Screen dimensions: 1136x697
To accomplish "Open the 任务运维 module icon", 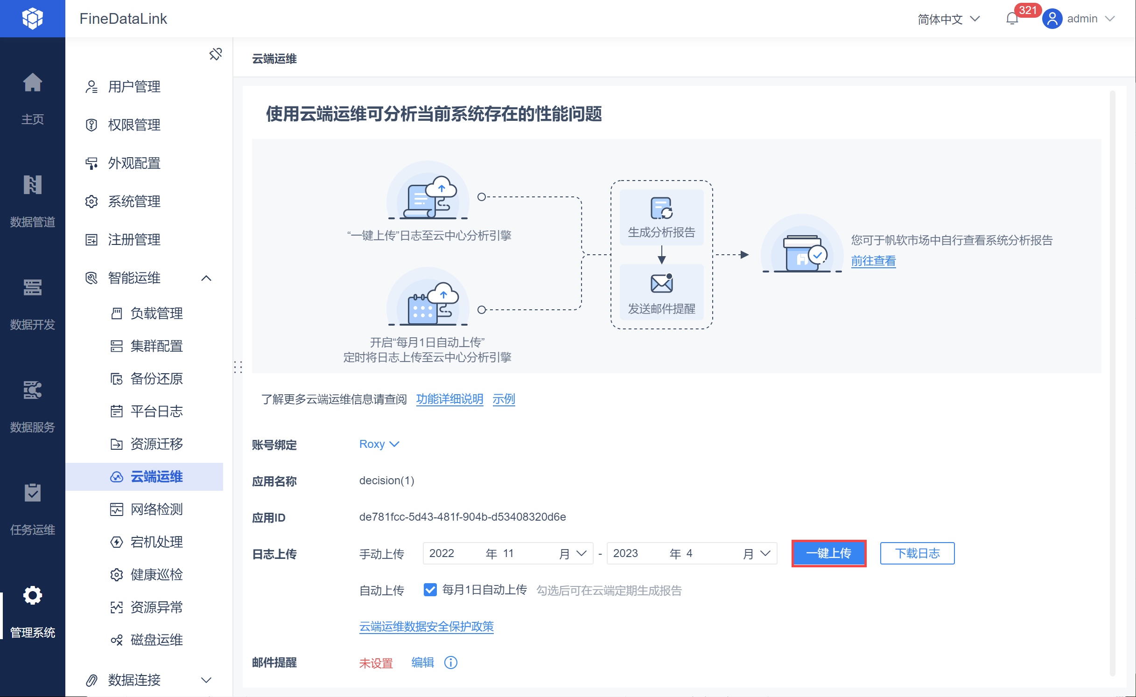I will 32,493.
